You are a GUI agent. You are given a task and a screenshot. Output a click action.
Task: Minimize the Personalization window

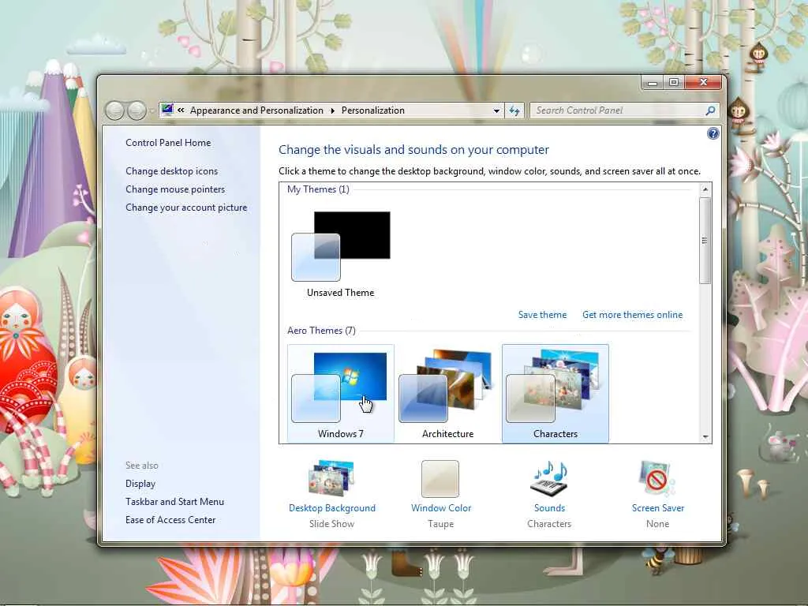(653, 82)
